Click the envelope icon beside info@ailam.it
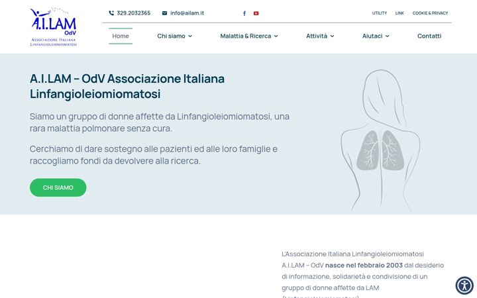Viewport: 477px width, 298px height. pos(164,13)
